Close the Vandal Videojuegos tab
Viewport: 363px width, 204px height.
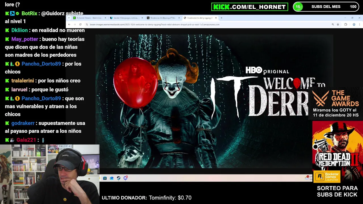142,18
